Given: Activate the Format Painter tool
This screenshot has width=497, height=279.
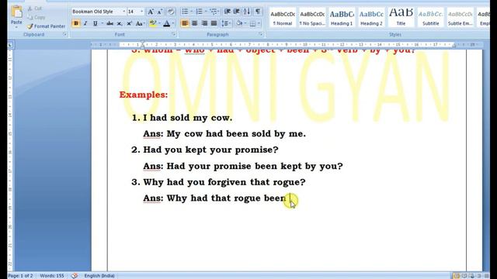Looking at the screenshot, I should [47, 26].
